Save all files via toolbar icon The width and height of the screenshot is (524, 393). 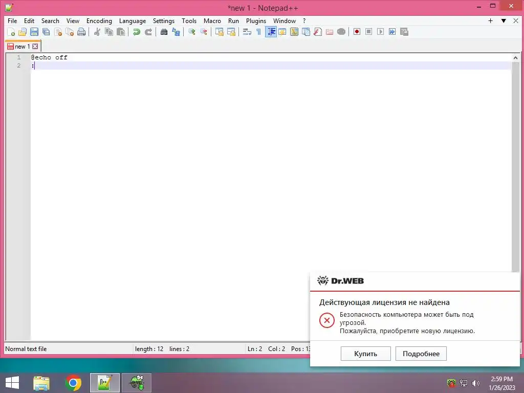tap(46, 32)
